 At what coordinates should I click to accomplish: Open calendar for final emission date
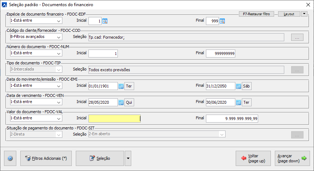pyautogui.click(x=239, y=86)
